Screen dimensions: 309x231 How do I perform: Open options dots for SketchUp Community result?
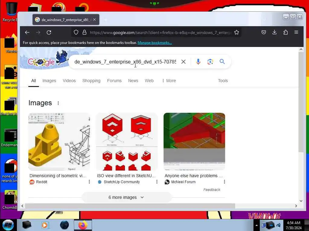tap(157, 182)
